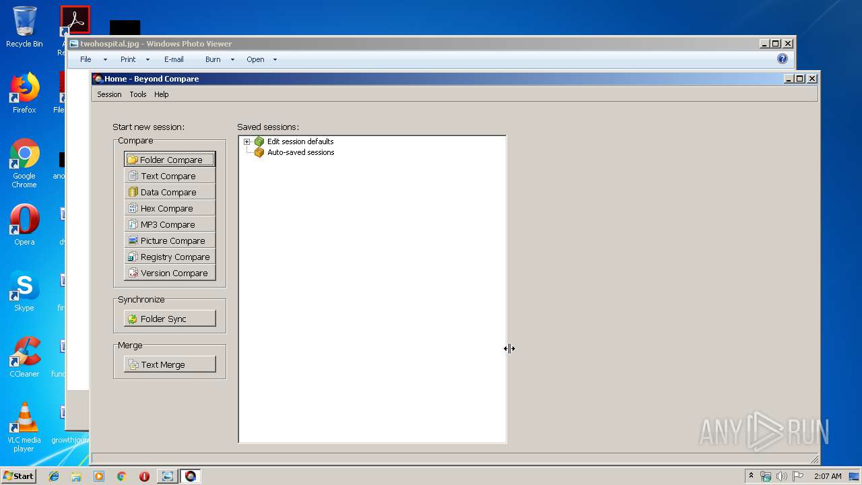
Task: Open Internet Explorer from taskbar
Action: (x=54, y=476)
